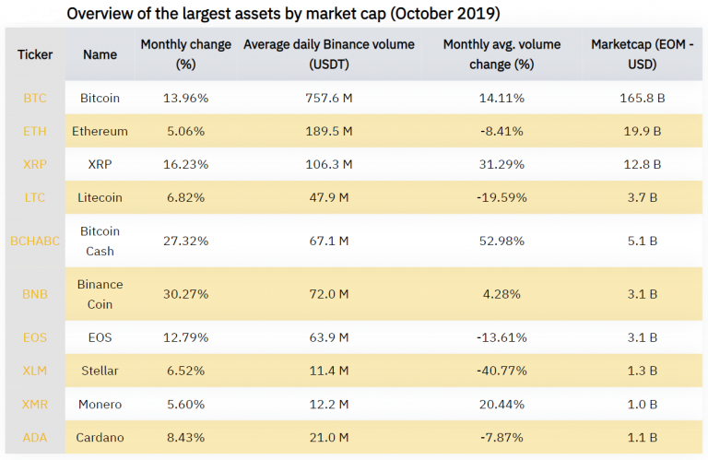Viewport: 708px width, 460px height.
Task: Click the XMR ticker link
Action: (x=34, y=404)
